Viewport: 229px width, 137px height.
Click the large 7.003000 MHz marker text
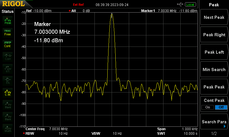[x=52, y=32]
